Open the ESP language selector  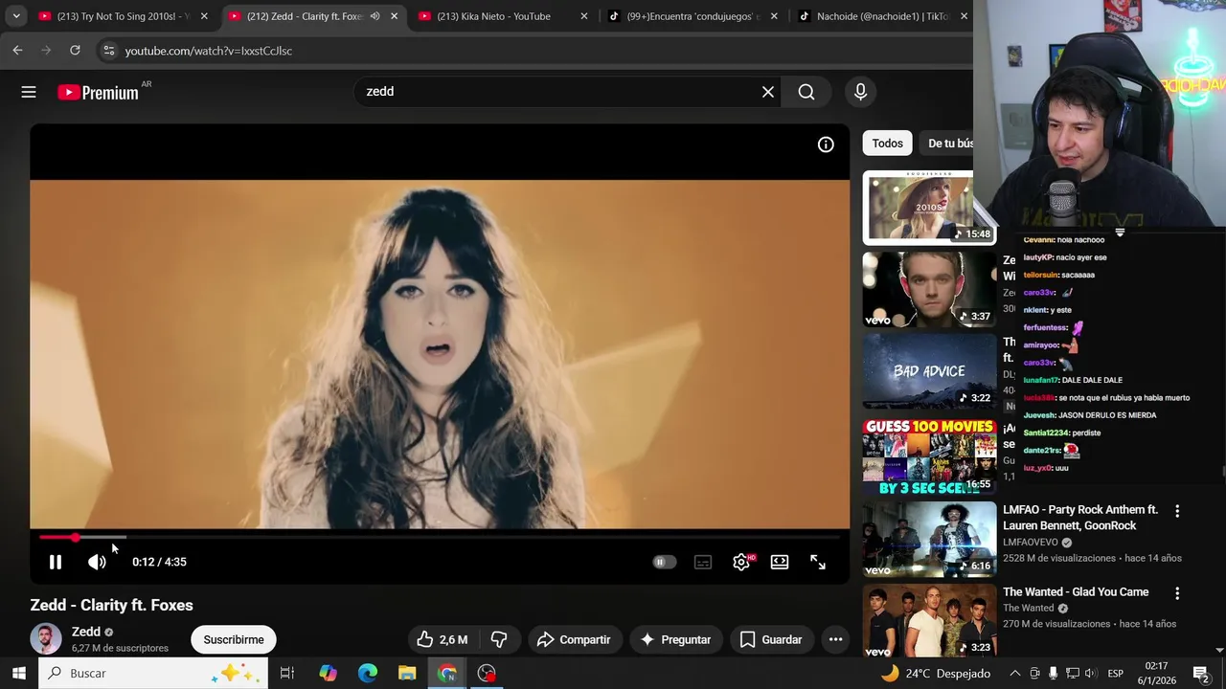(x=1116, y=674)
